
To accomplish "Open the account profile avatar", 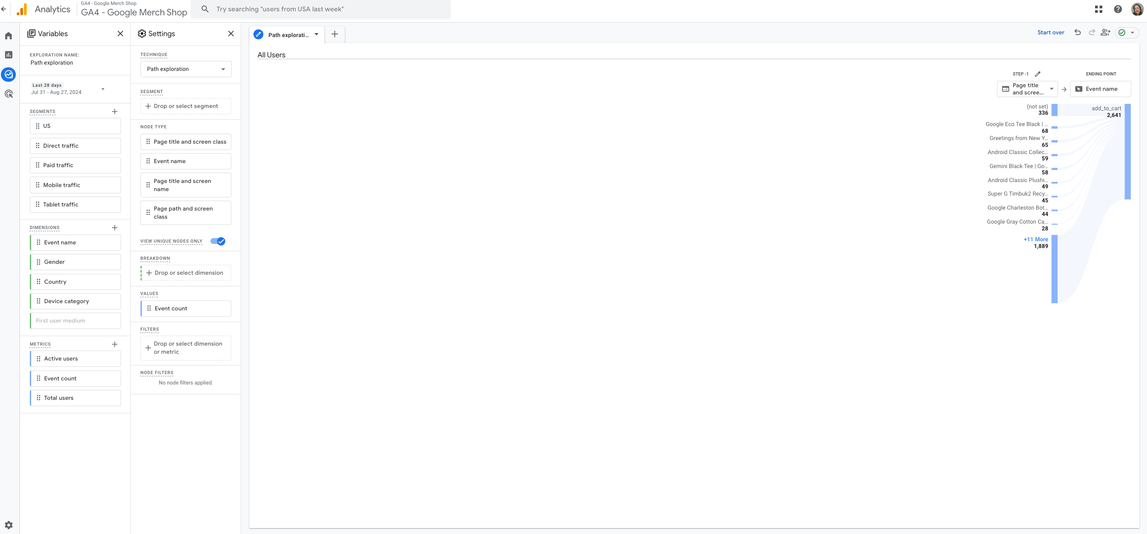I will (1137, 9).
